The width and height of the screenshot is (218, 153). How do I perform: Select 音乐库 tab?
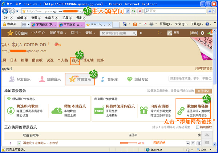[109, 79]
